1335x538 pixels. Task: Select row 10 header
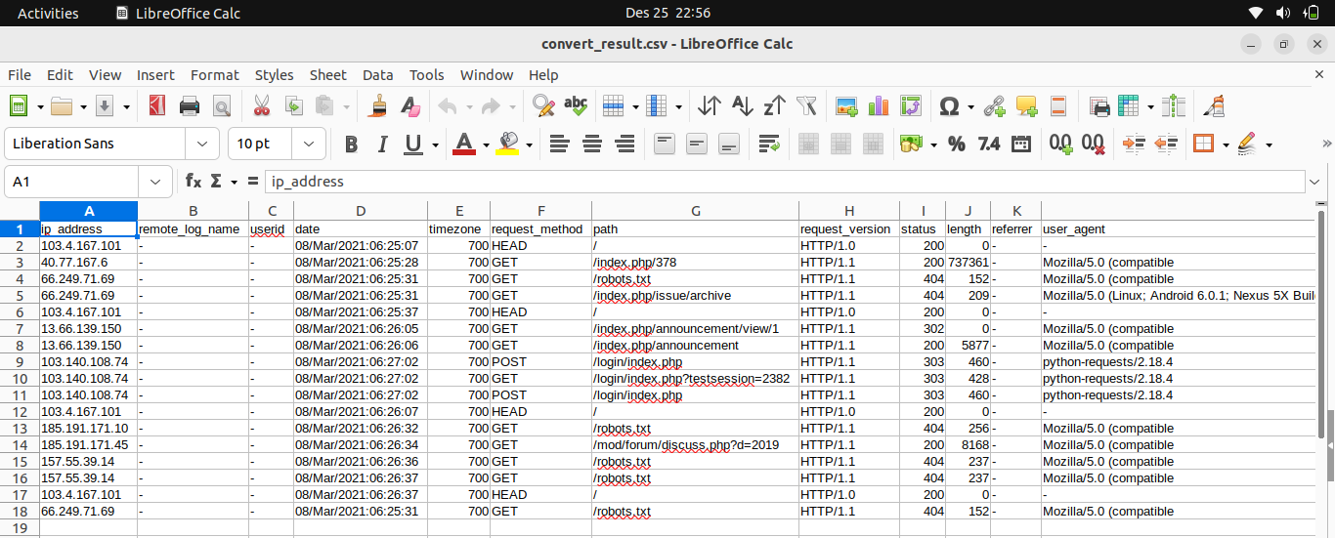click(20, 379)
